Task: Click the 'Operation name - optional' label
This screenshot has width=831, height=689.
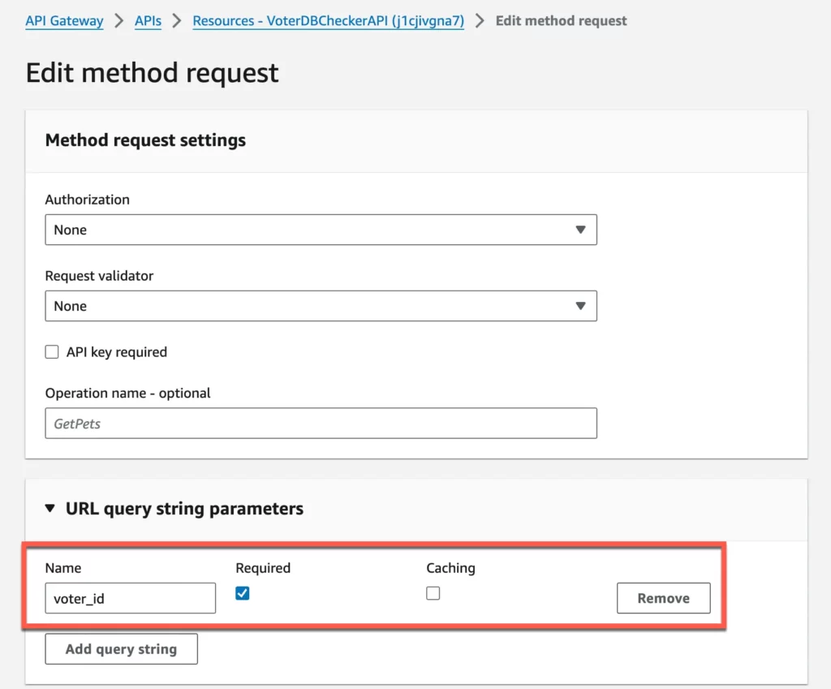Action: (127, 393)
